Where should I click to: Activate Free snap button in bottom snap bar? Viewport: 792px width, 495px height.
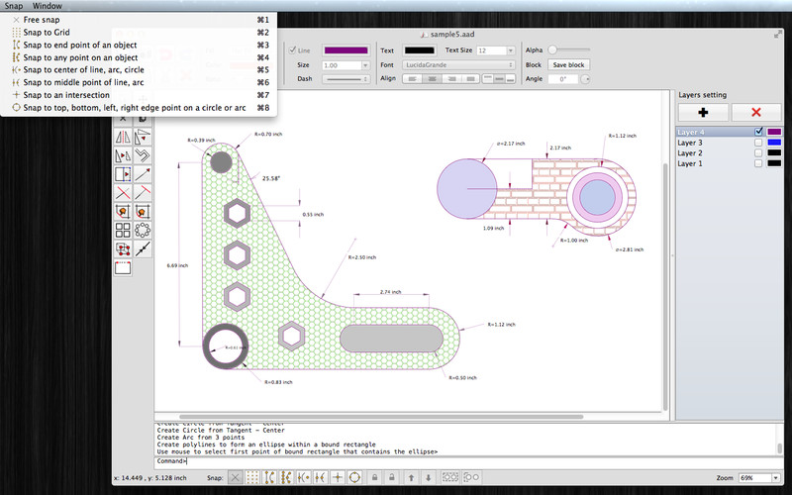tap(235, 477)
